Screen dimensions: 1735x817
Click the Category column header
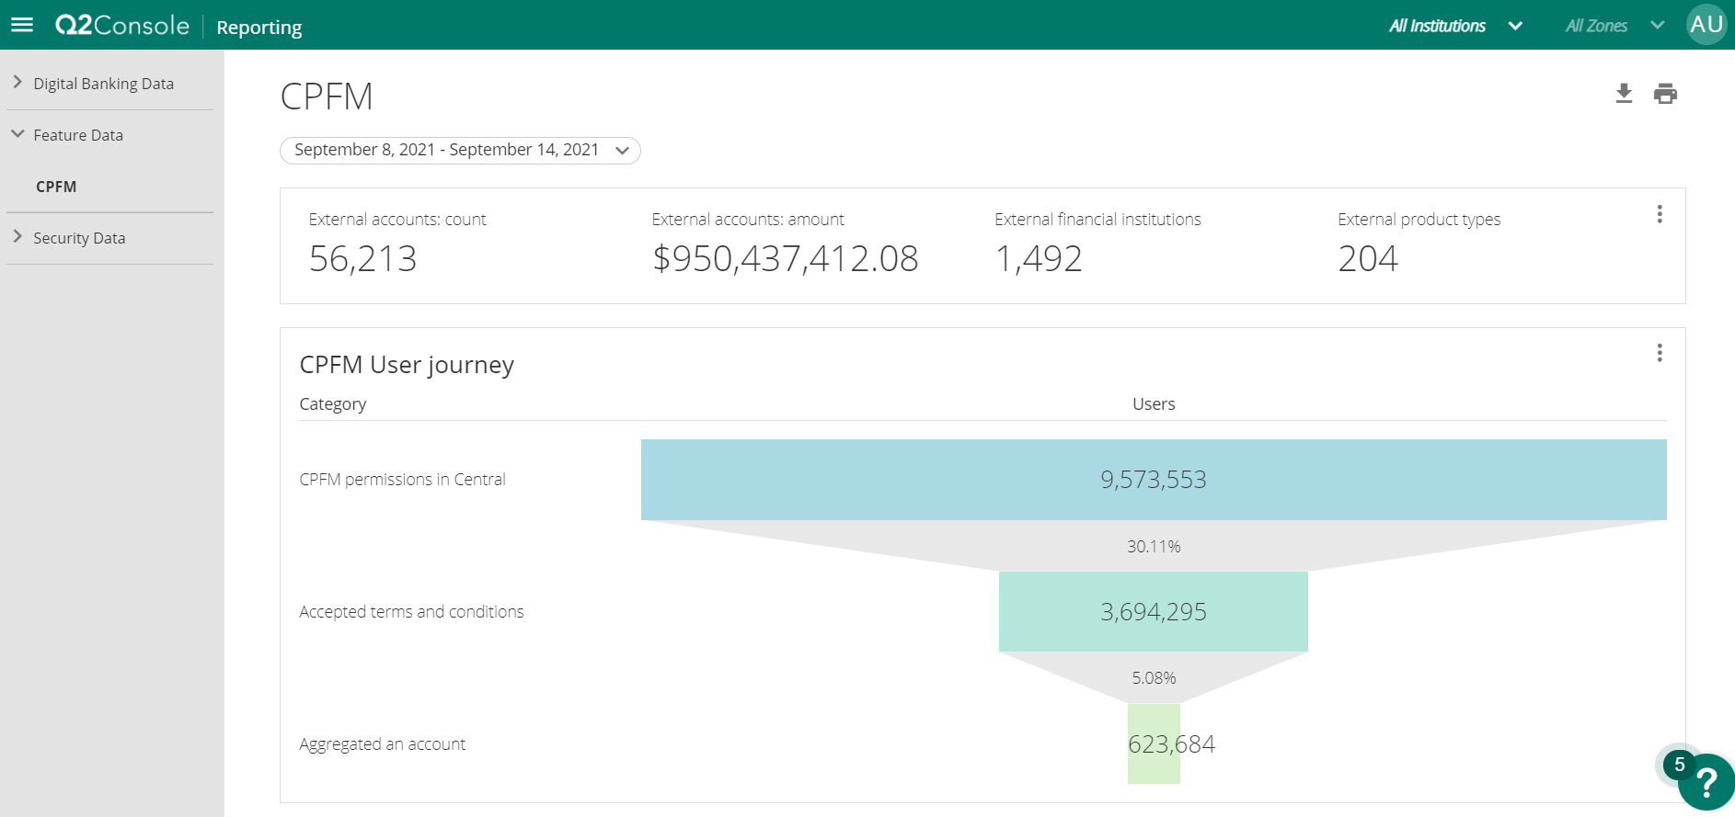333,404
